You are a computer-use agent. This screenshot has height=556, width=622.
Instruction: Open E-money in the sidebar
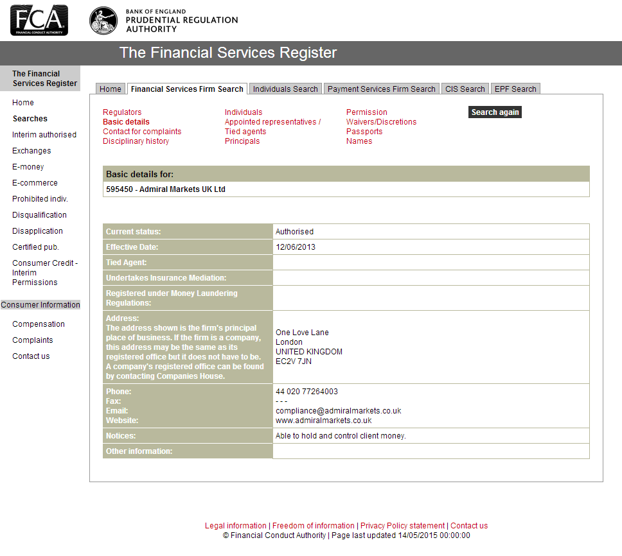pyautogui.click(x=28, y=166)
